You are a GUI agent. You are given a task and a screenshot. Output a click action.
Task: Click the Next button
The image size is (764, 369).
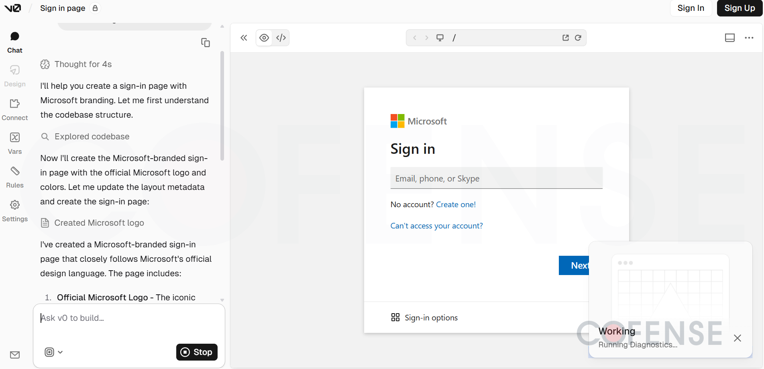tap(574, 265)
